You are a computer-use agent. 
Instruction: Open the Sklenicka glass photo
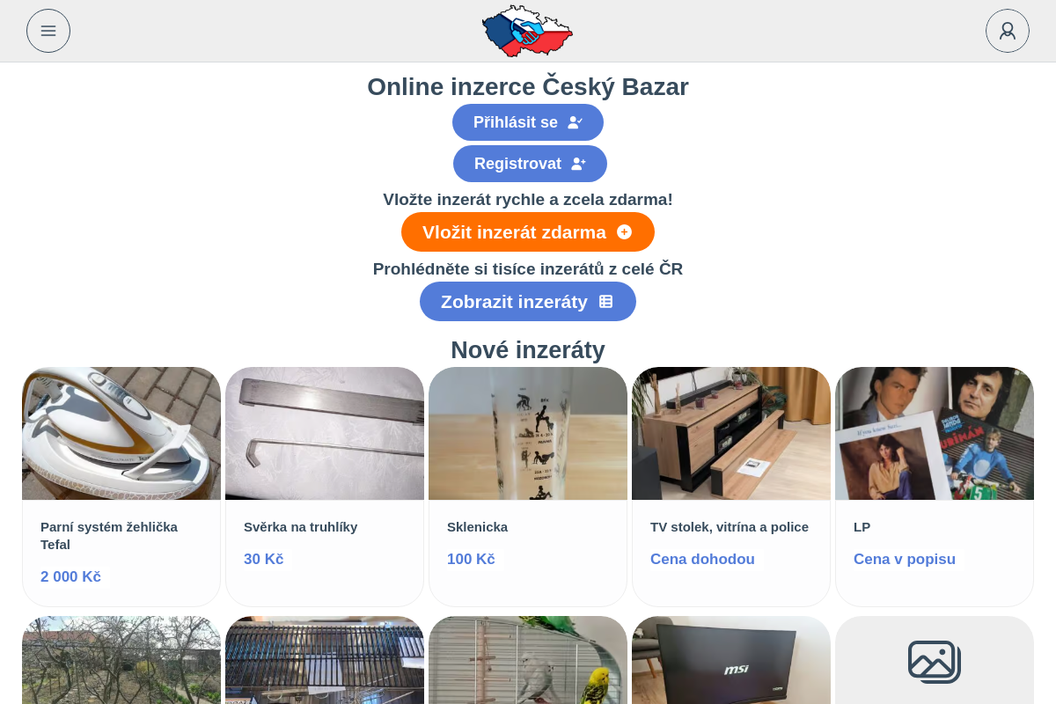528,434
